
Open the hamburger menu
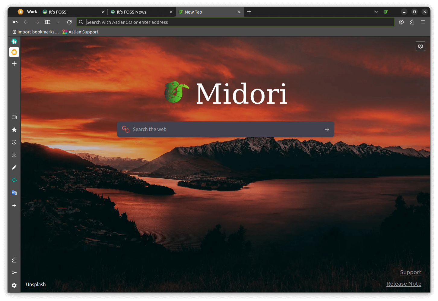point(423,22)
